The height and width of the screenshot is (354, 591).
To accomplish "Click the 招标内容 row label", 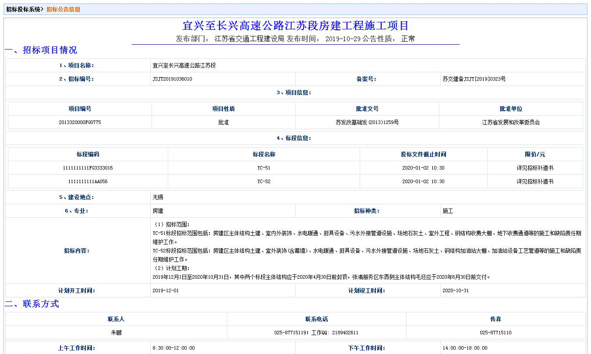I will point(77,251).
